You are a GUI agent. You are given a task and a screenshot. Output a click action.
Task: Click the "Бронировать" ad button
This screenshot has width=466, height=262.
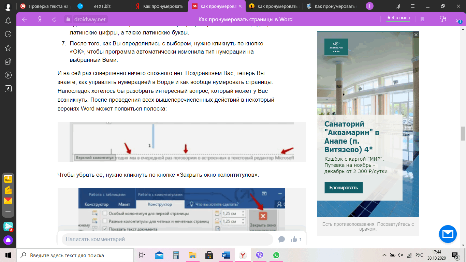point(344,188)
